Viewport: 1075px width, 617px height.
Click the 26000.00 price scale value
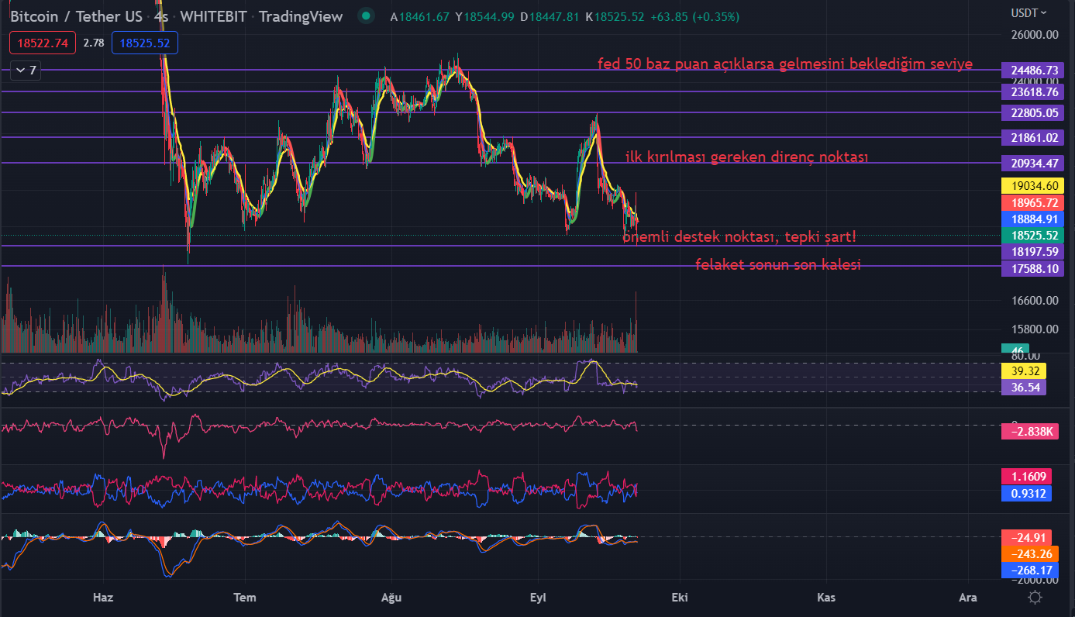[1035, 35]
